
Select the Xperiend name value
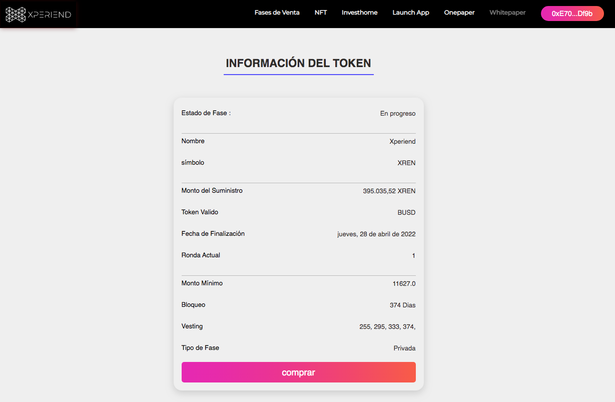[x=402, y=142]
